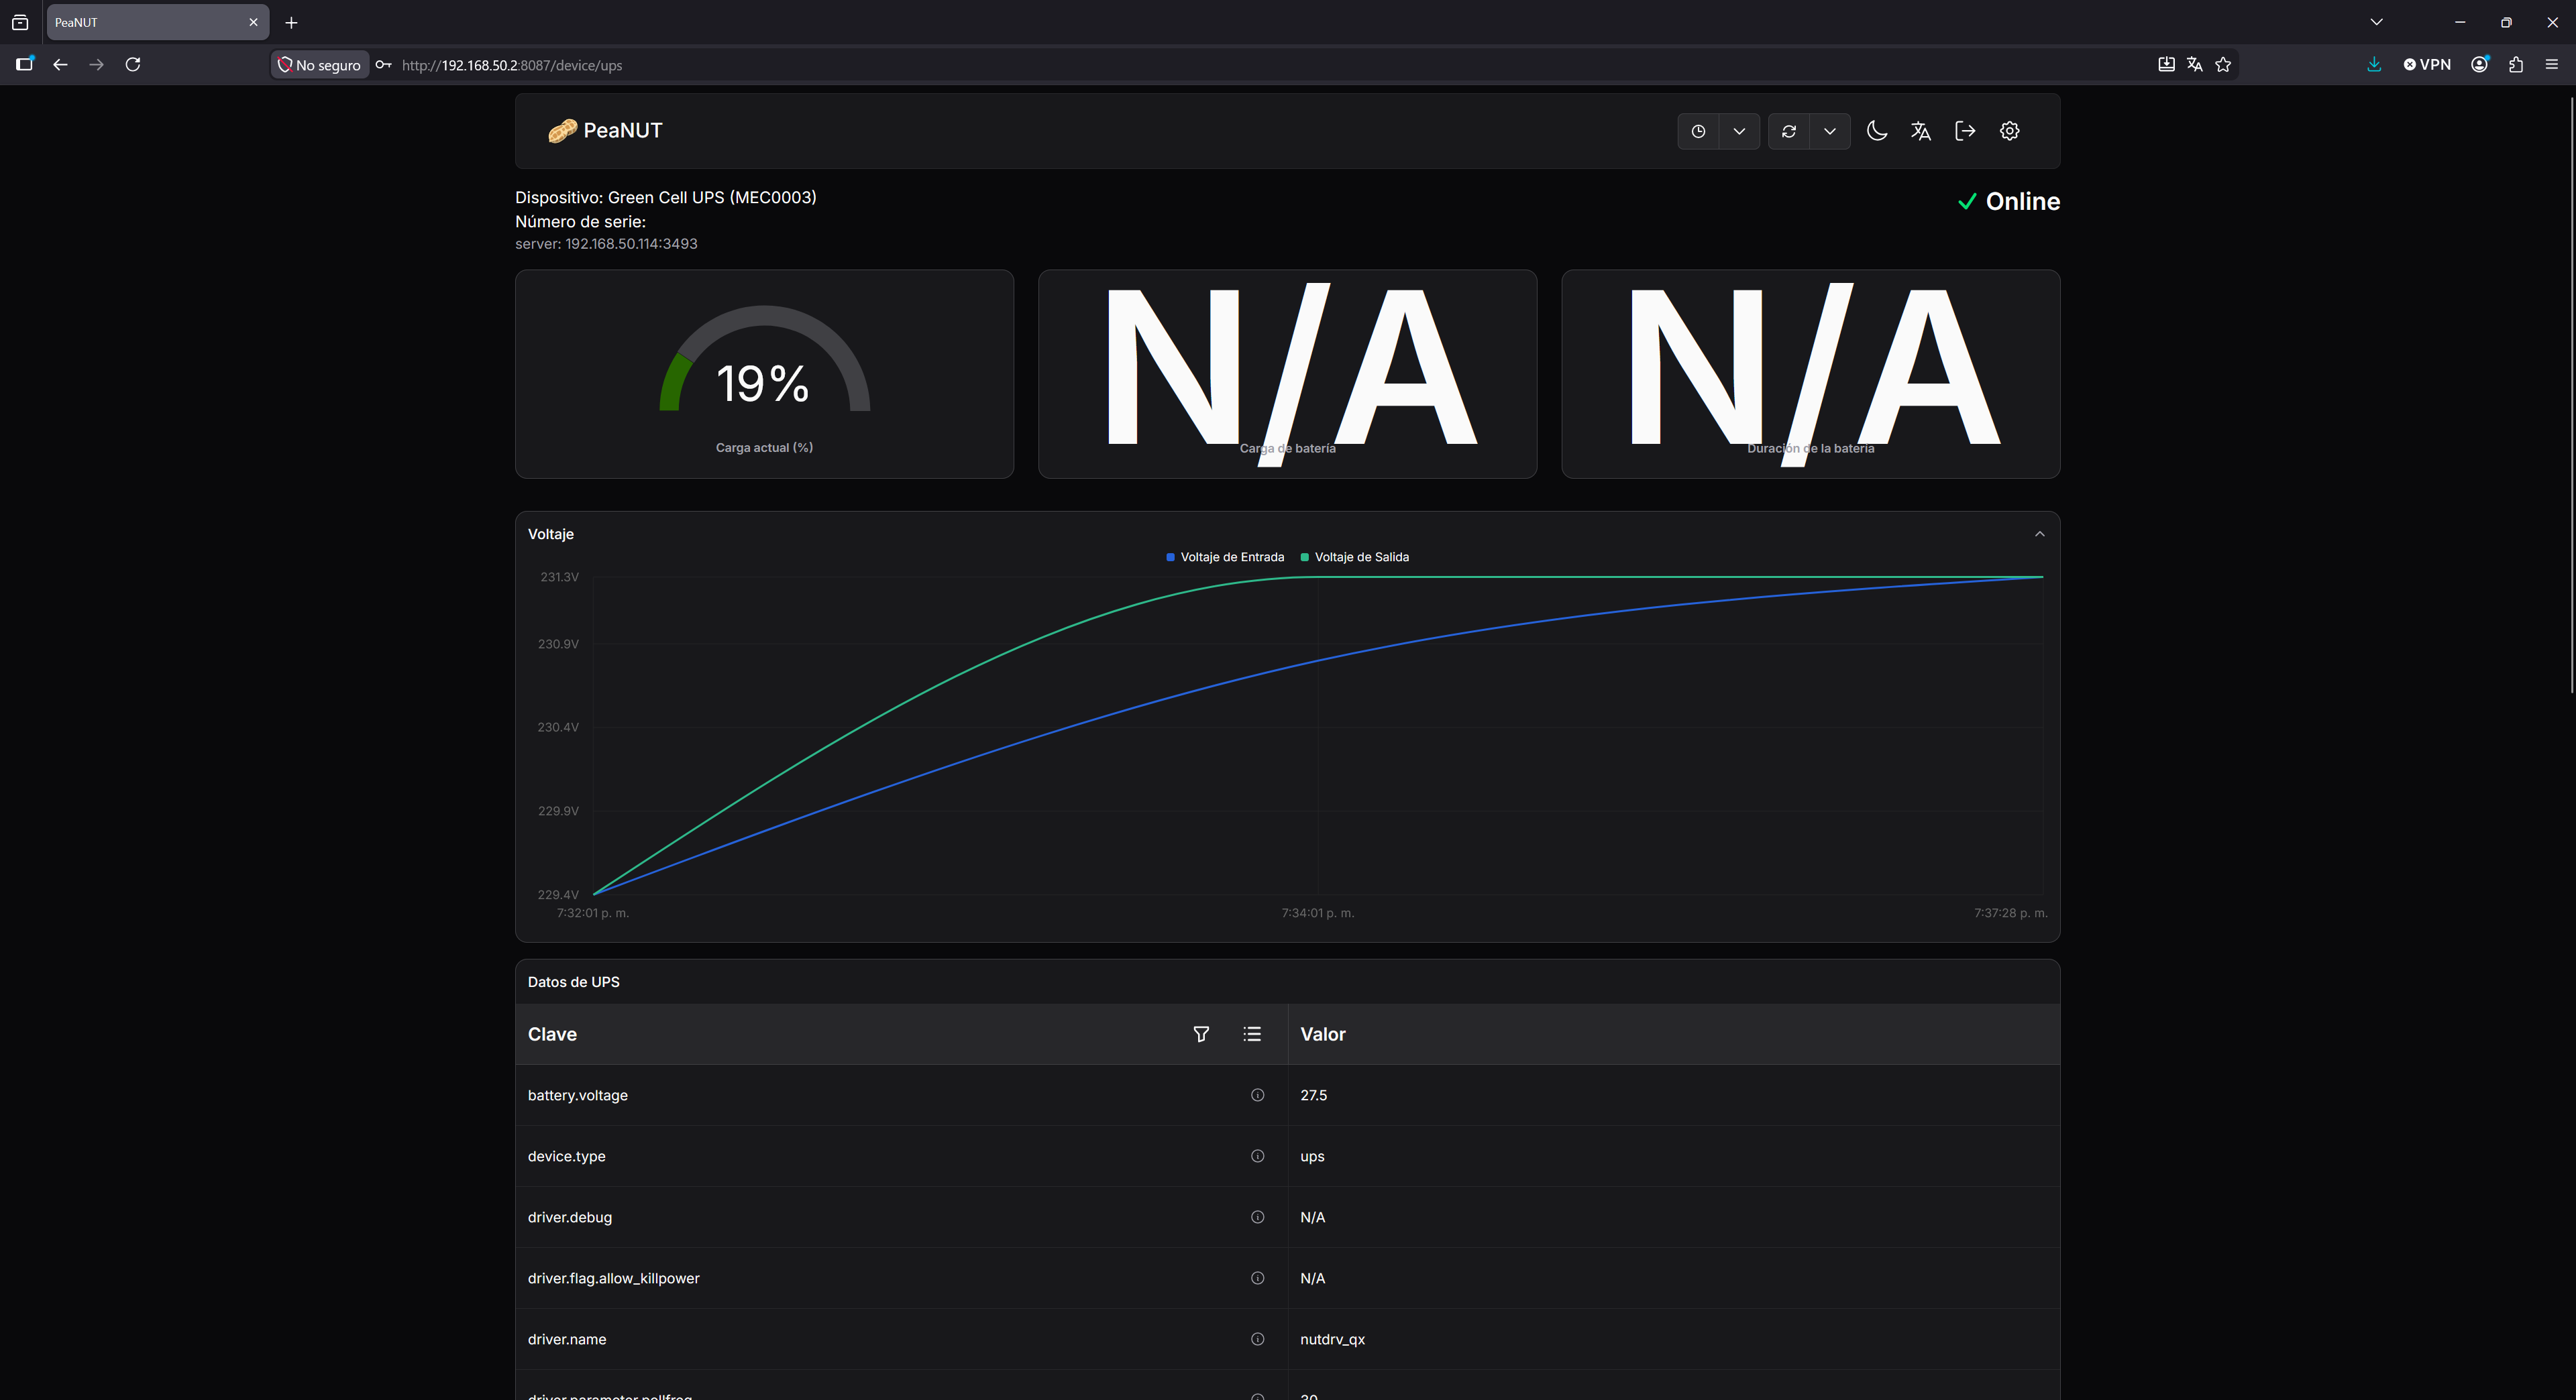
Task: Select the battery.voltage key text
Action: coord(578,1095)
